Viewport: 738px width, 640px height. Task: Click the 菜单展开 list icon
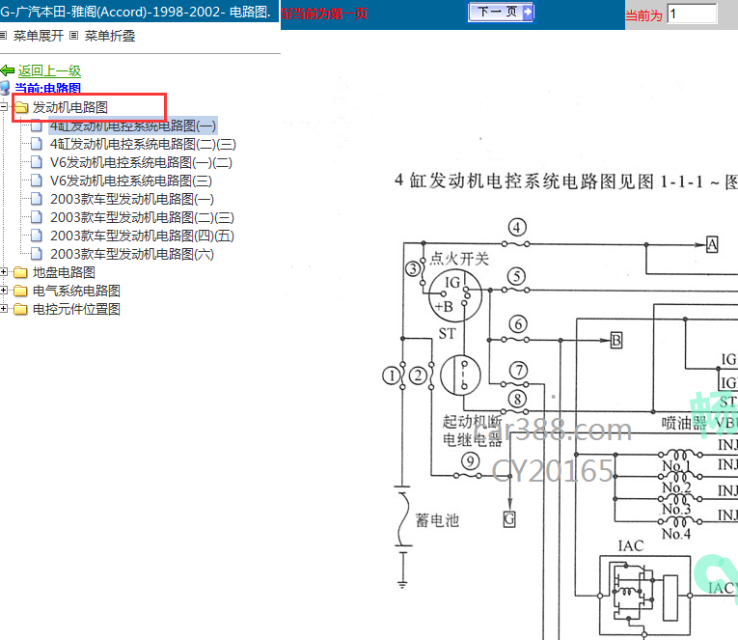tap(3, 36)
